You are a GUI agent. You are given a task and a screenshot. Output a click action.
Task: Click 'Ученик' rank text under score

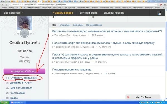pyautogui.click(x=24, y=57)
